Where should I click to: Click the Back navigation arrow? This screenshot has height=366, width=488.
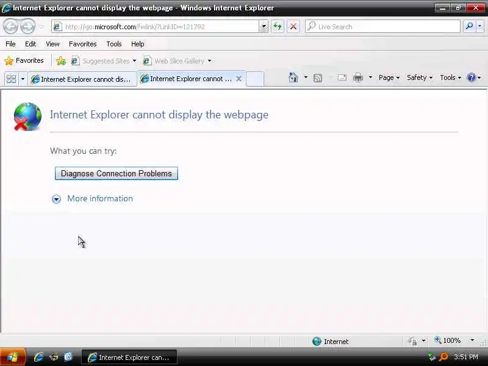pos(10,26)
